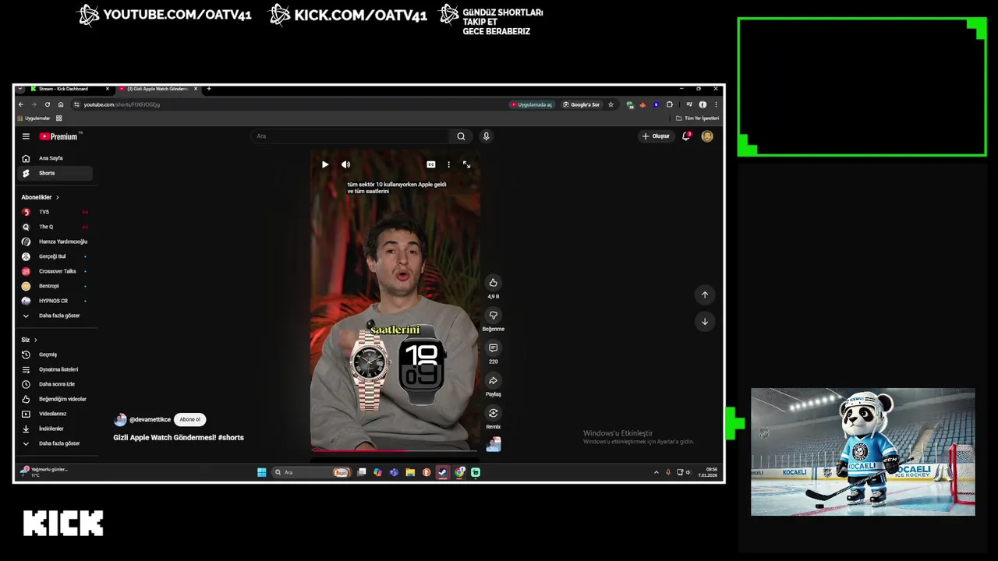The height and width of the screenshot is (561, 998).
Task: Click the Oluştur create button
Action: coord(656,136)
